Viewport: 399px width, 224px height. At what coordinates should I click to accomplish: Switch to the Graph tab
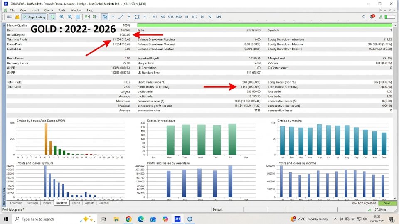pyautogui.click(x=76, y=203)
